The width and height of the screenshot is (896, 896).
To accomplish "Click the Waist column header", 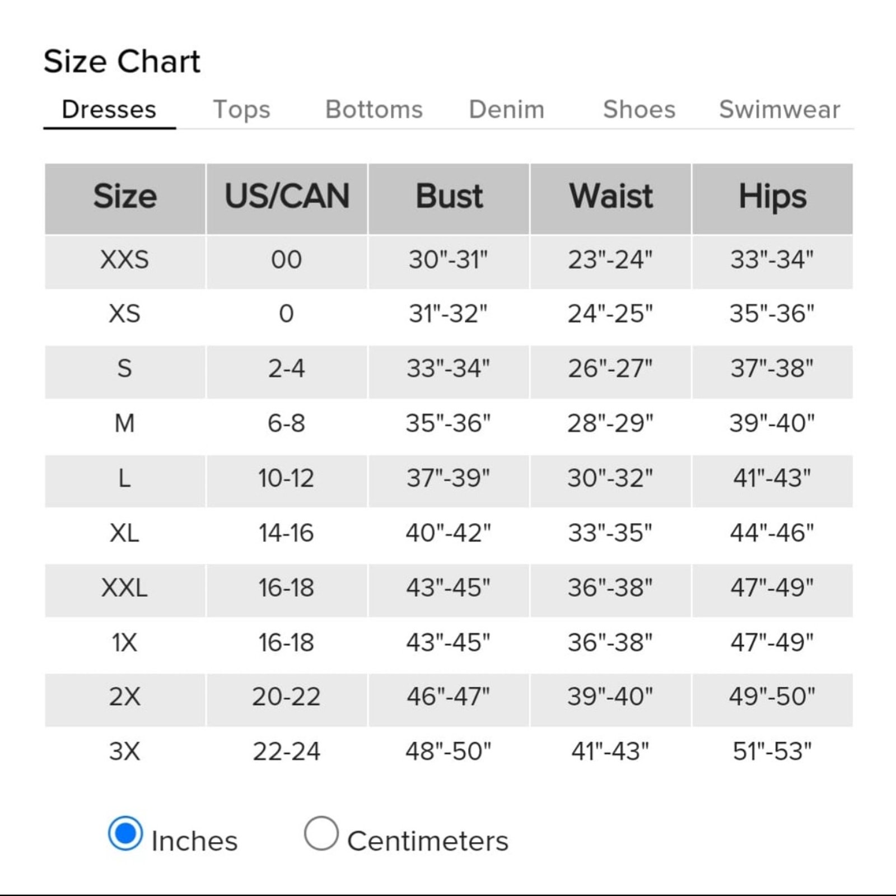I will 610,198.
